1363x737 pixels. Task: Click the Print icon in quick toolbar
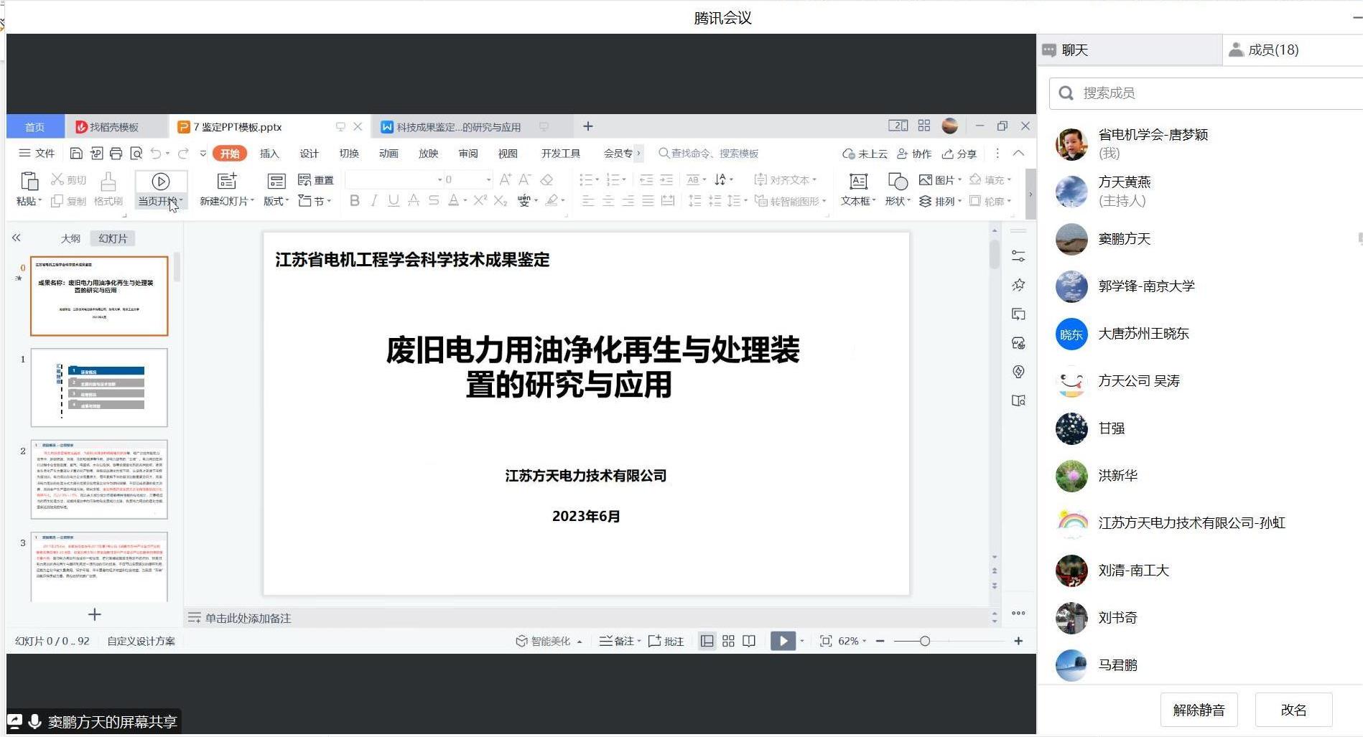point(116,154)
